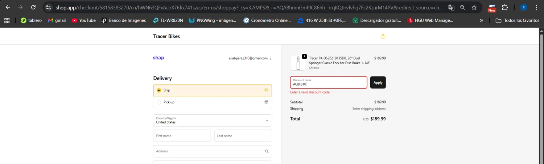Open the tablero bookmark
The height and width of the screenshot is (164, 544).
31,21
